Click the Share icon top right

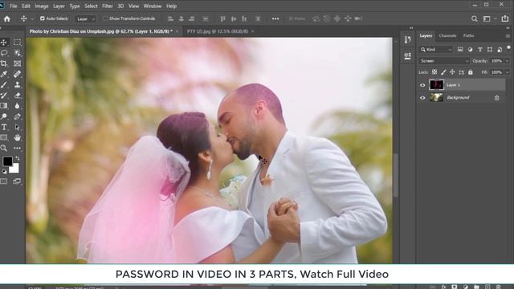[x=505, y=18]
